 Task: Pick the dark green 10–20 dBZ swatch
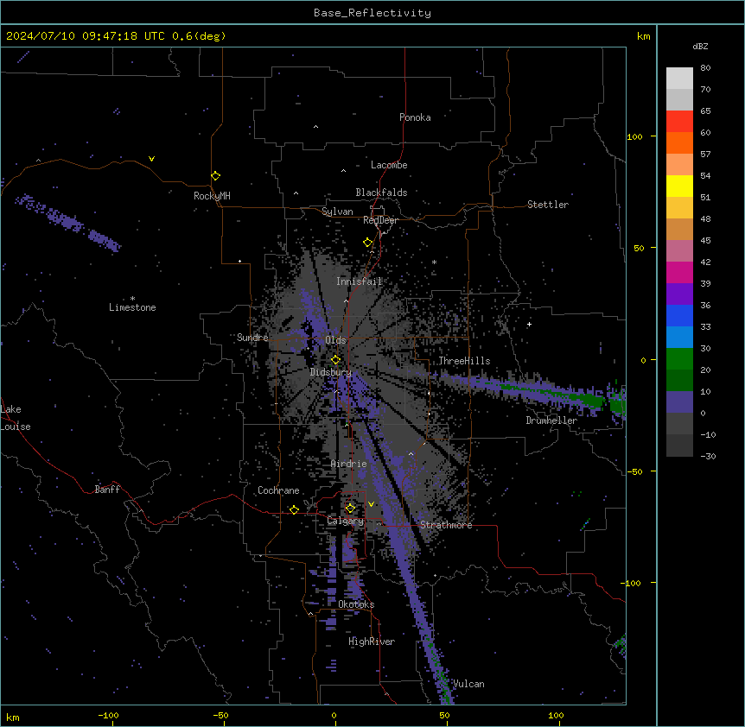click(679, 381)
